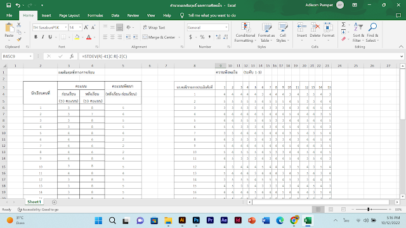Add a new sheet with the plus button
This screenshot has height=228, width=406.
click(54, 202)
